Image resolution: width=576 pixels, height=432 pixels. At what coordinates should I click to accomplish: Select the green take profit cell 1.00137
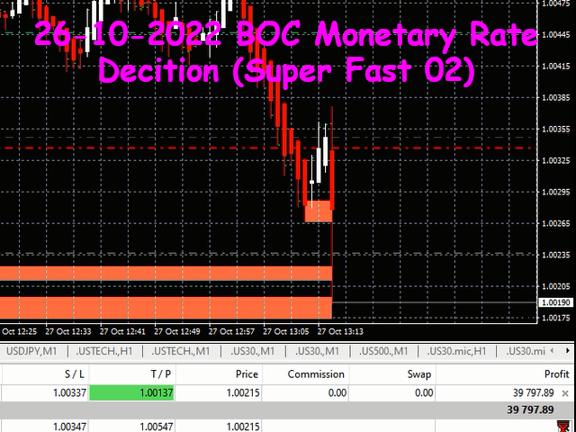pos(132,393)
